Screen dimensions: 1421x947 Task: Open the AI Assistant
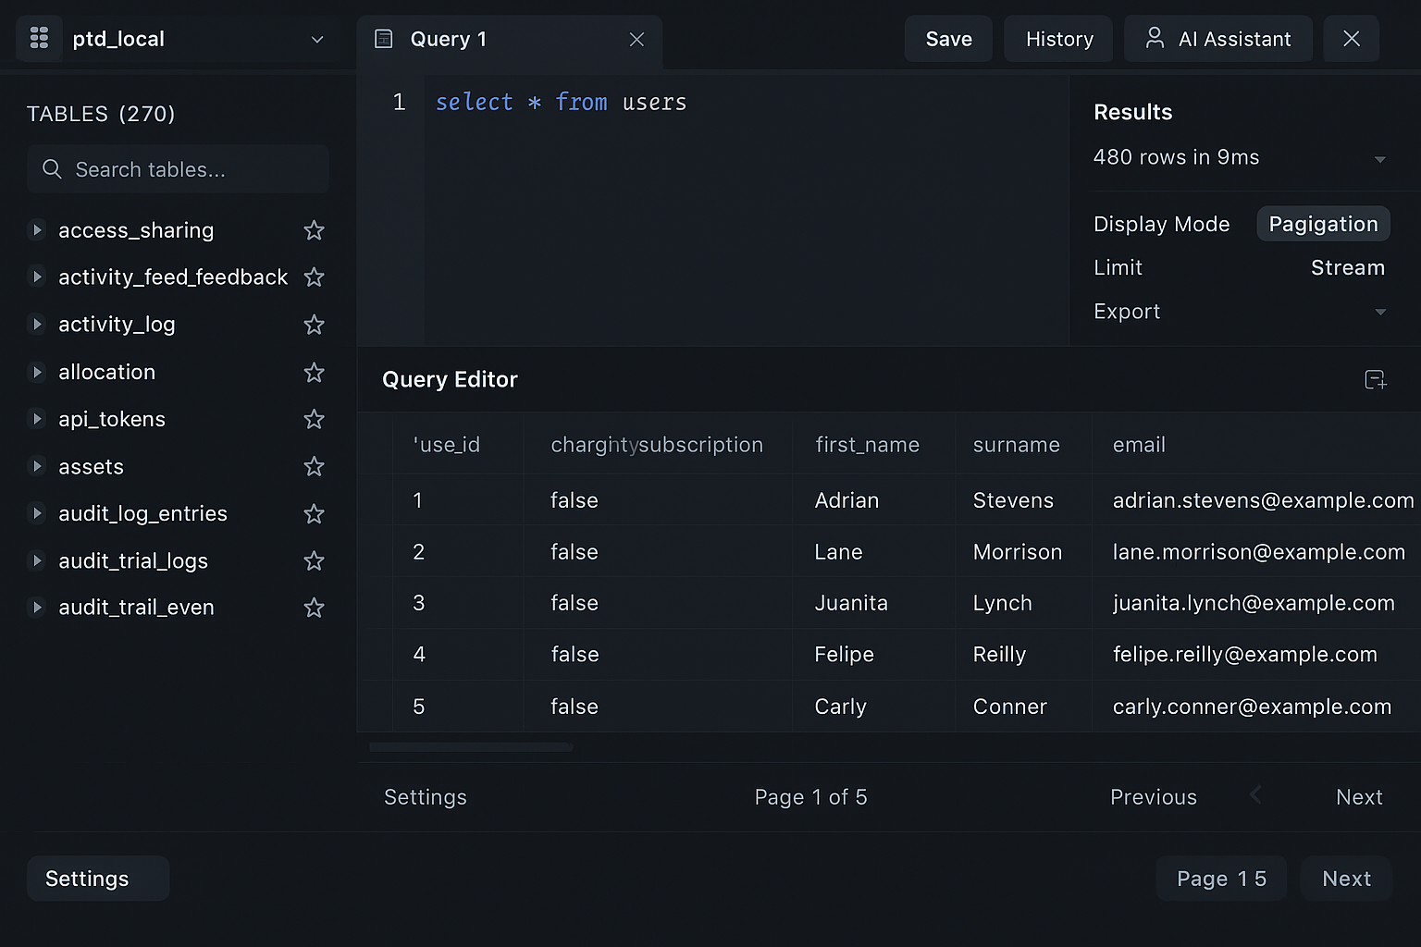[x=1217, y=38]
